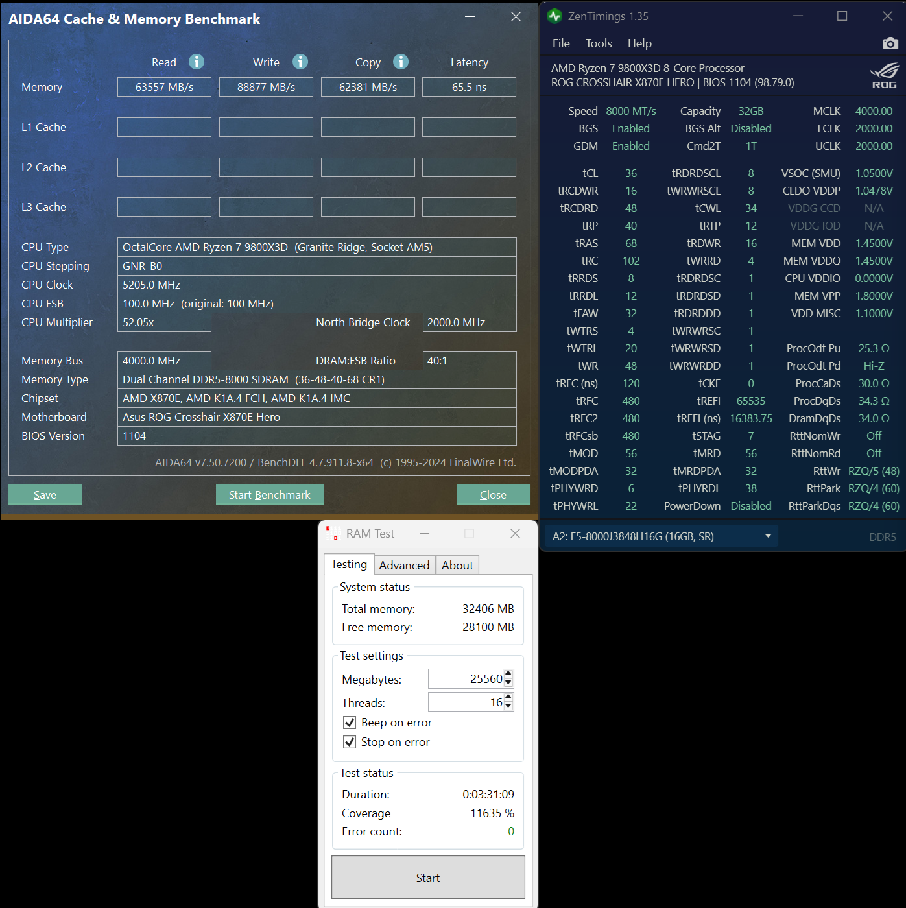This screenshot has width=906, height=908.
Task: Click the Memory Write field 88877 MB/s
Action: point(266,87)
